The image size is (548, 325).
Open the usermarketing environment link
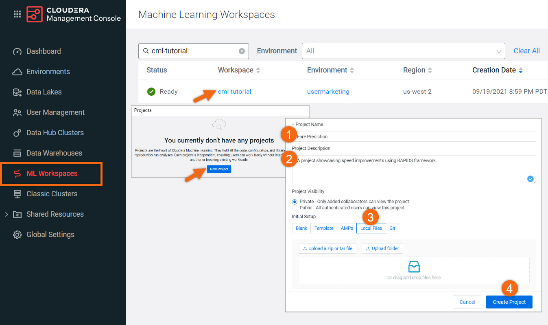[x=328, y=92]
